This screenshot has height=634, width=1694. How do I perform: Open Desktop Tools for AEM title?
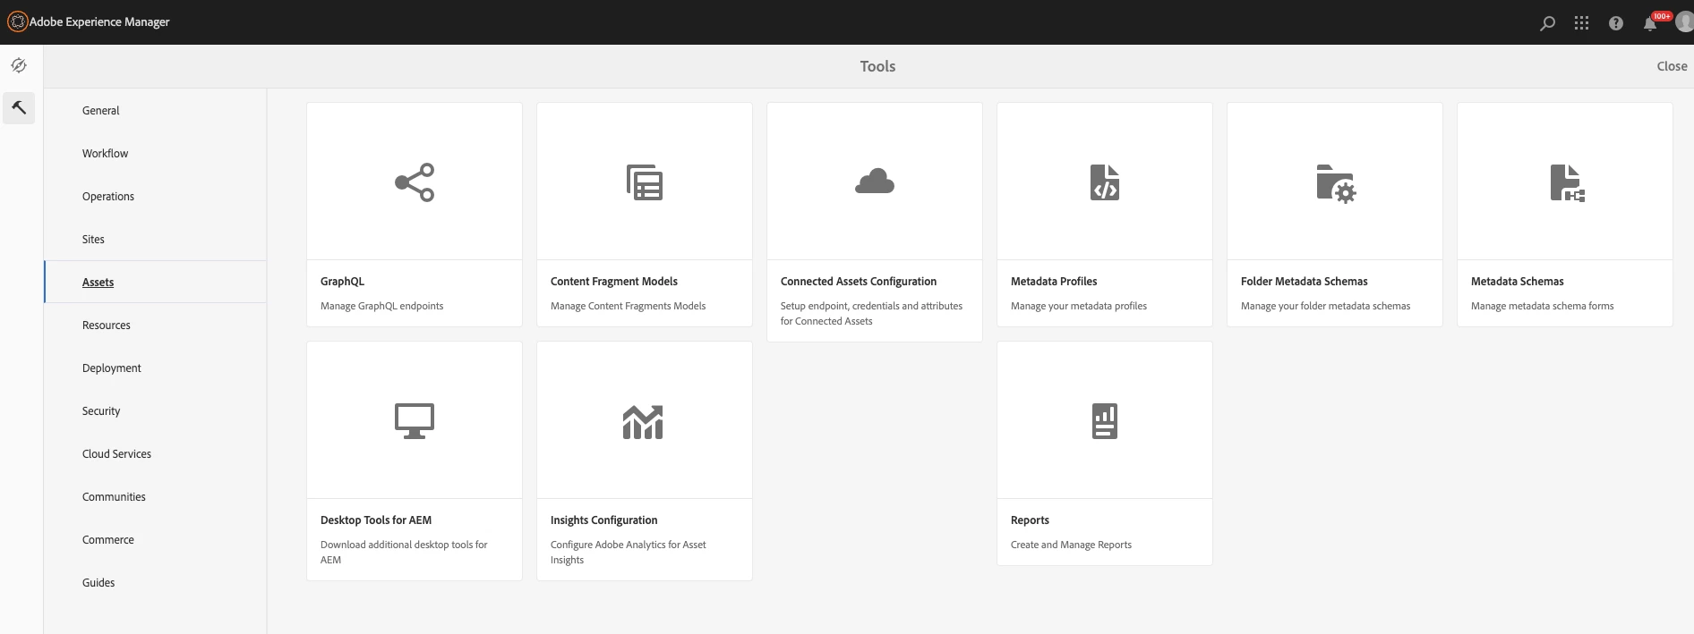(376, 520)
